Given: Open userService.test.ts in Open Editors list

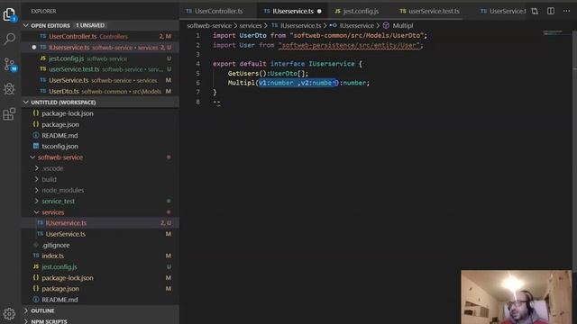Looking at the screenshot, I should pos(100,69).
